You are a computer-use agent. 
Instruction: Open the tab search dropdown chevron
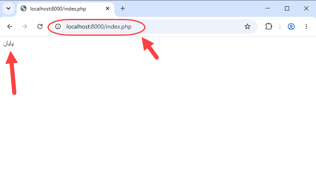click(x=8, y=8)
